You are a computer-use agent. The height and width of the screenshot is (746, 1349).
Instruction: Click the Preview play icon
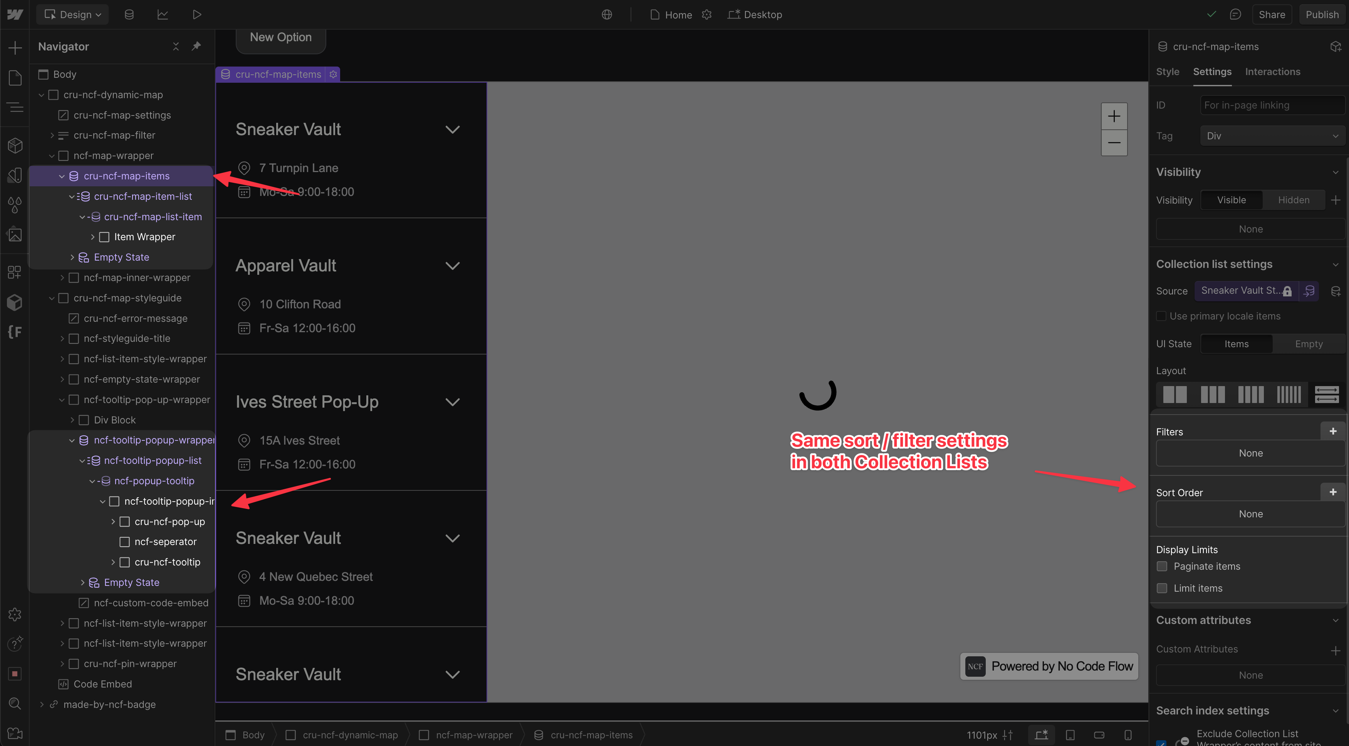coord(196,15)
